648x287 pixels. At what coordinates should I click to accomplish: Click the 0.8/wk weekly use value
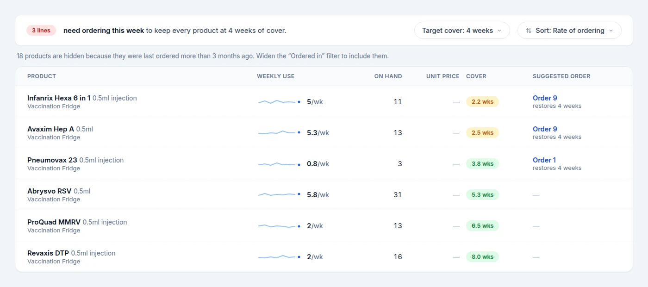pyautogui.click(x=318, y=164)
